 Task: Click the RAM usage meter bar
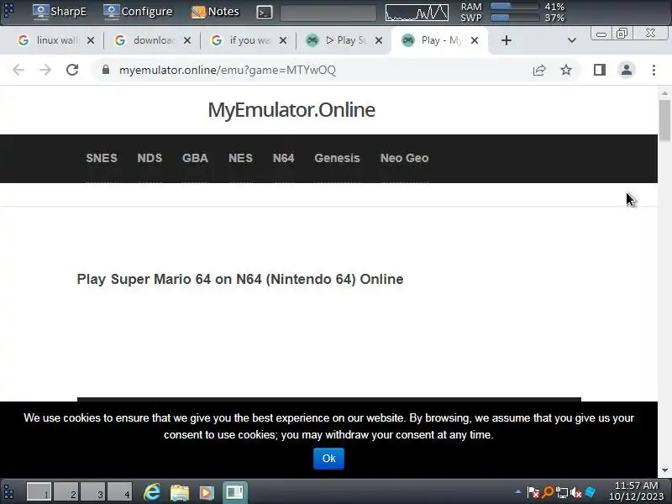[514, 6]
